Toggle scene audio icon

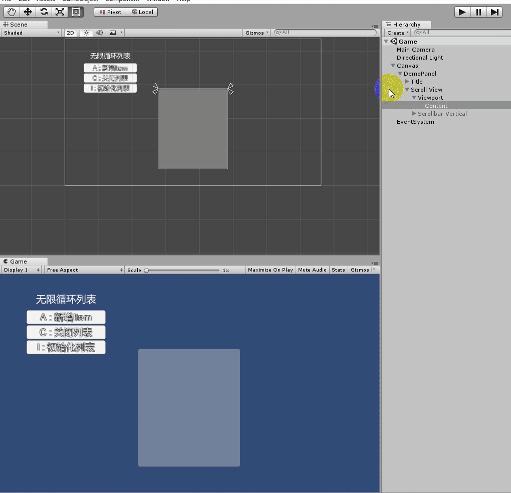click(99, 33)
